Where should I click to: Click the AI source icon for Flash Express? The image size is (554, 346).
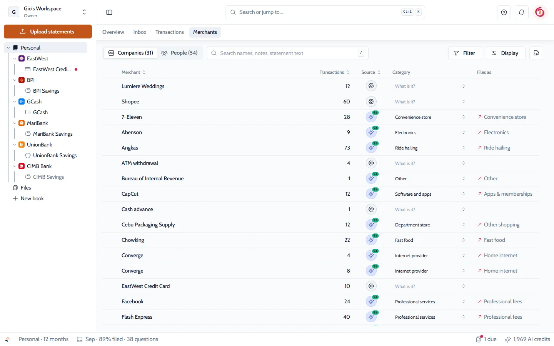[x=371, y=317]
